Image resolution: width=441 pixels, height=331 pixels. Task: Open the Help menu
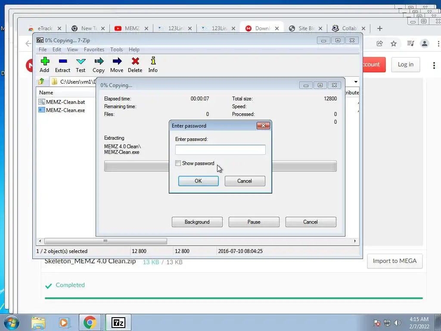134,50
